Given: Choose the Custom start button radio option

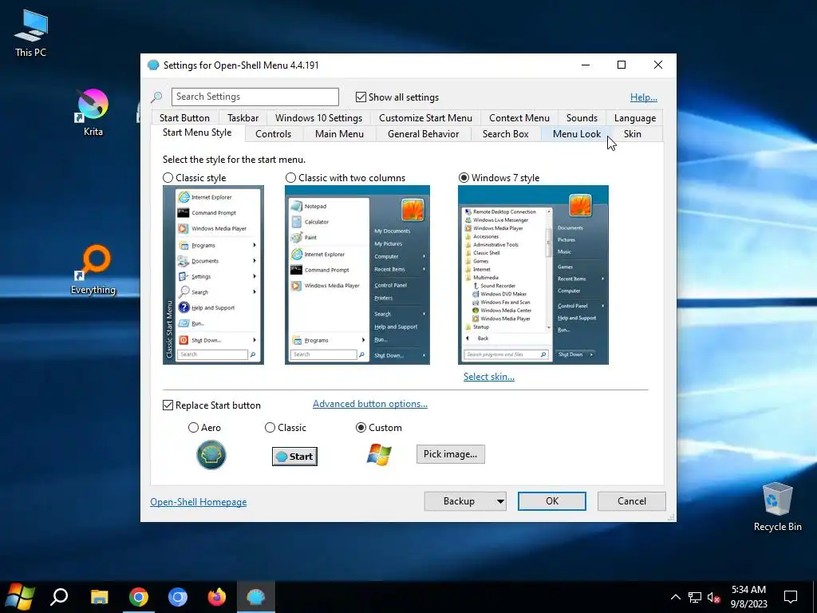Looking at the screenshot, I should click(361, 428).
